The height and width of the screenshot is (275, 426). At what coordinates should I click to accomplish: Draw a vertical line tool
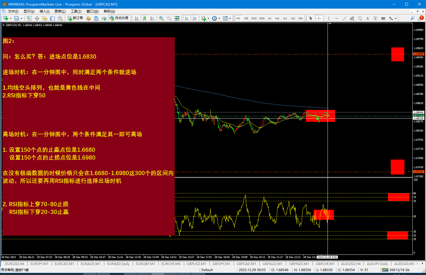tap(329, 18)
